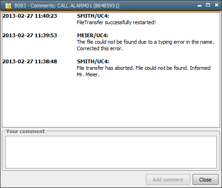Click the typing error in the name line
Viewport: 222px width, 188px height.
click(145, 42)
